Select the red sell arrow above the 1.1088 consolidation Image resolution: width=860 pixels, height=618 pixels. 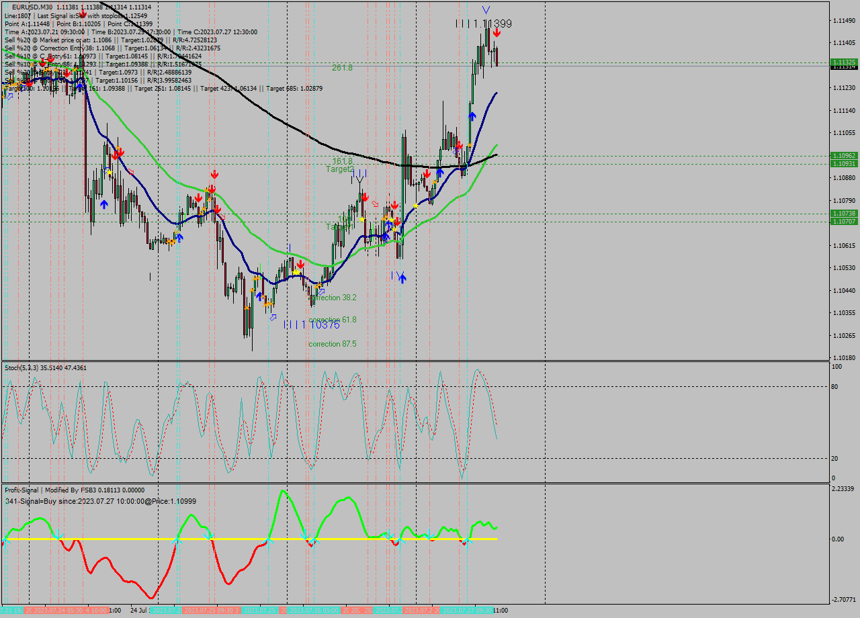pyautogui.click(x=426, y=174)
